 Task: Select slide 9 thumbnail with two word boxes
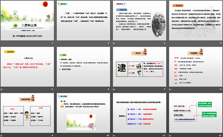point(27,113)
